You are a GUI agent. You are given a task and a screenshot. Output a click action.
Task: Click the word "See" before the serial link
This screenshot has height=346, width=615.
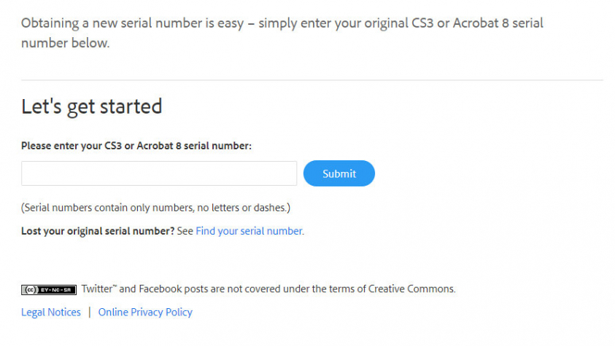point(185,231)
